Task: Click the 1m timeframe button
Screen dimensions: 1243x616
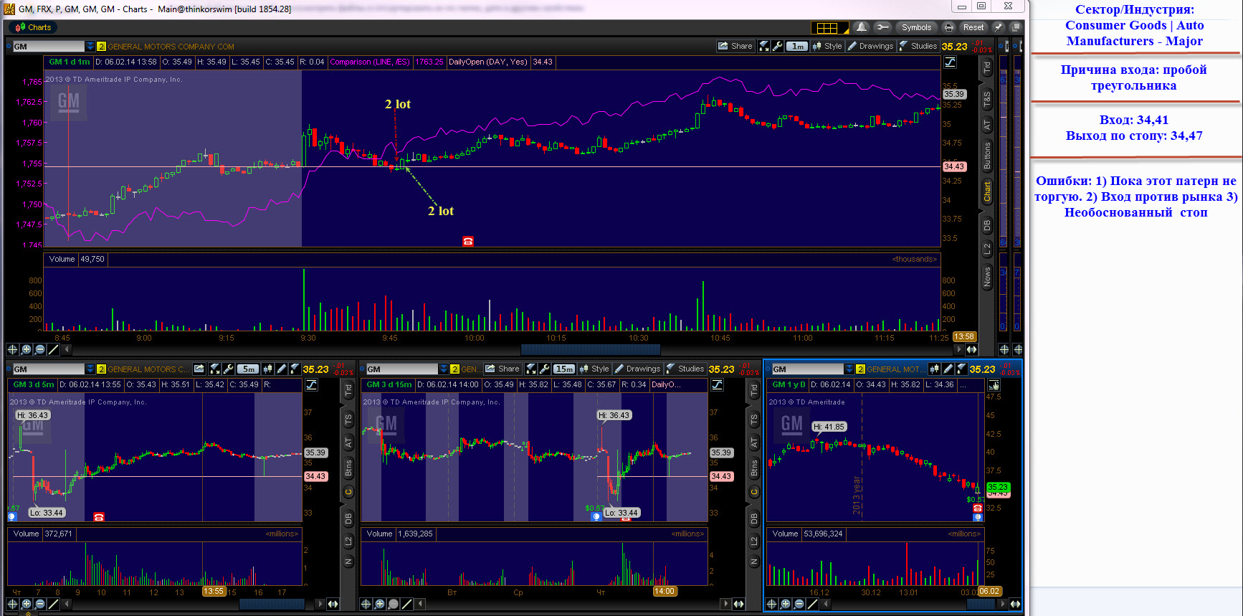Action: click(x=797, y=46)
